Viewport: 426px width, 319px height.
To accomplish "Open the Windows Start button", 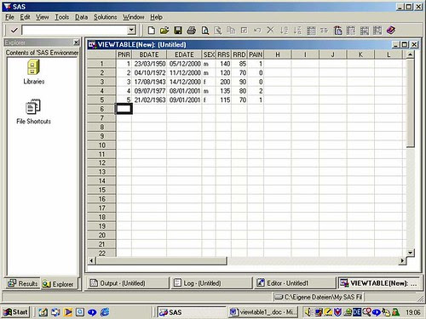I will [15, 312].
